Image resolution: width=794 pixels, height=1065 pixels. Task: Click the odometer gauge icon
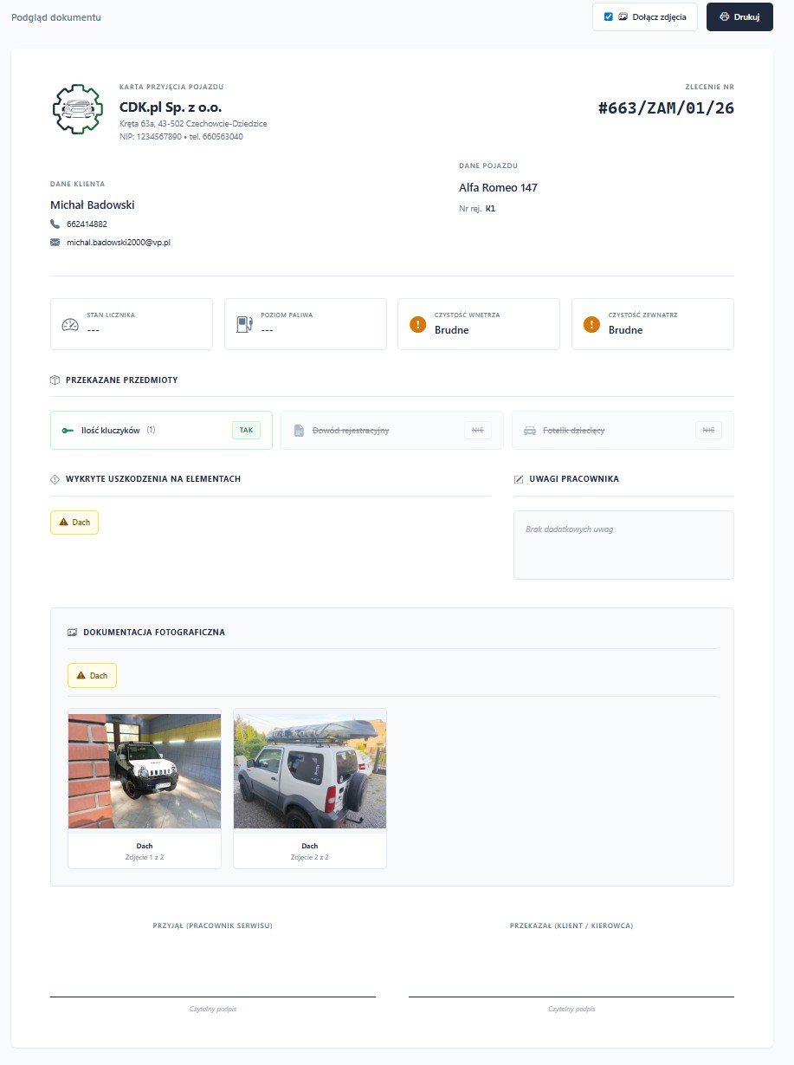pyautogui.click(x=70, y=325)
